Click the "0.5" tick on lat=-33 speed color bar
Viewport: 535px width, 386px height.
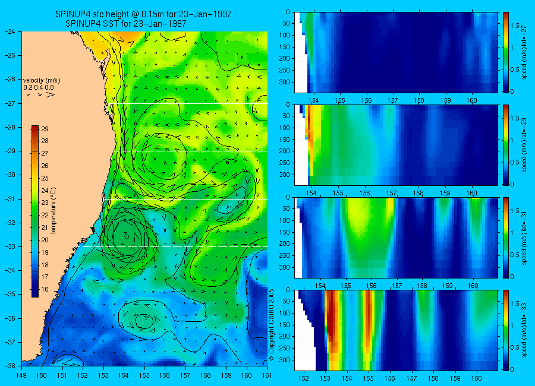pyautogui.click(x=515, y=347)
